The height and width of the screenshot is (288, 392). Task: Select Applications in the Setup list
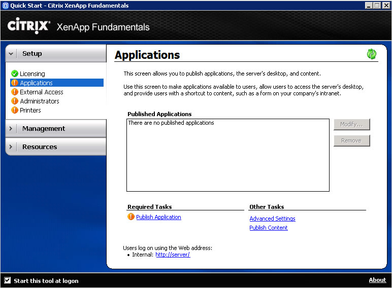pos(57,83)
